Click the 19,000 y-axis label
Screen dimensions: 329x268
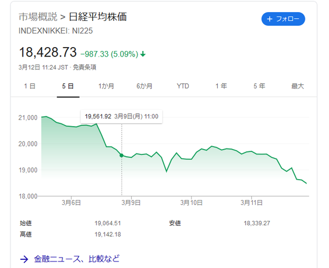tap(28, 170)
